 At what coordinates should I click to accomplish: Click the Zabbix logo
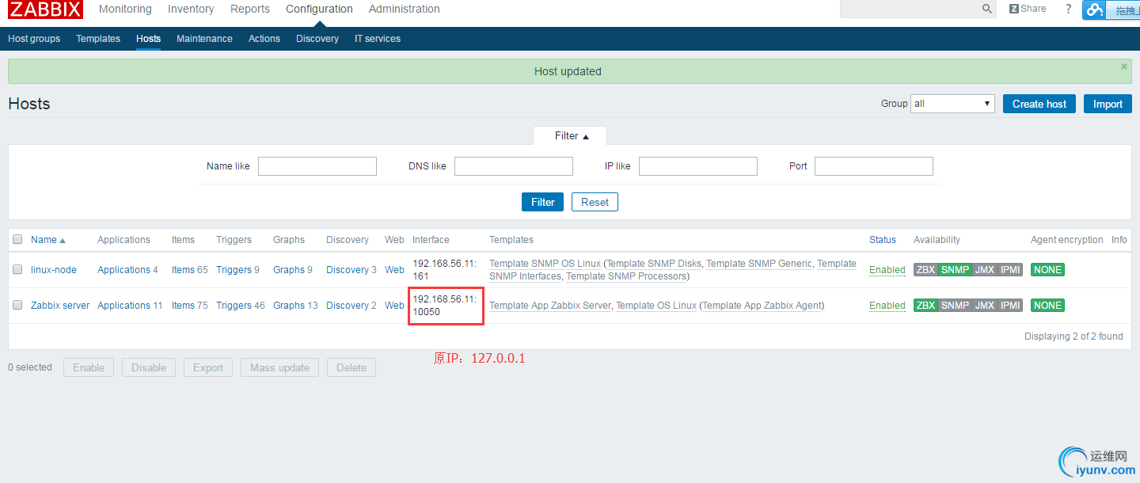tap(45, 9)
